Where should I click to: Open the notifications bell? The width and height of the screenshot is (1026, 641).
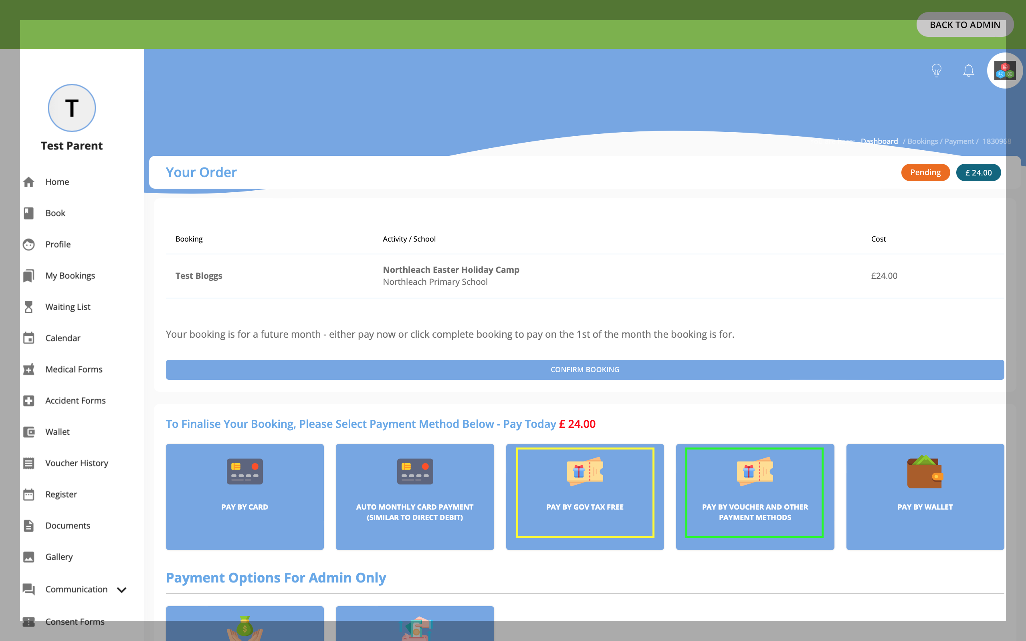(968, 71)
